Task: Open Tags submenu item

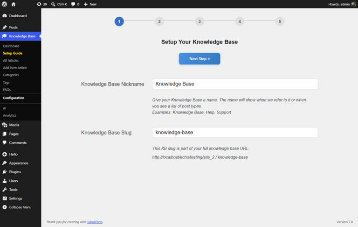Action: click(x=6, y=82)
